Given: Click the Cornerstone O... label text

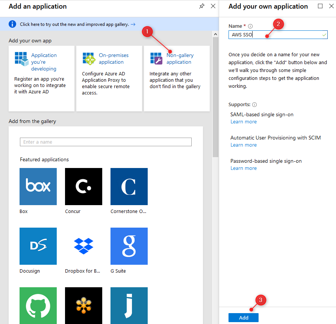Looking at the screenshot, I should coord(129,211).
